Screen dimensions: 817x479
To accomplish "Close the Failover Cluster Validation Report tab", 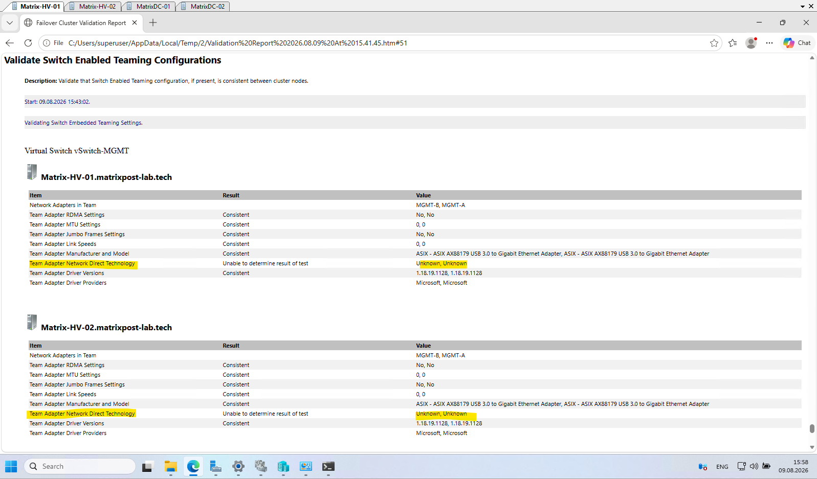I will click(x=135, y=22).
